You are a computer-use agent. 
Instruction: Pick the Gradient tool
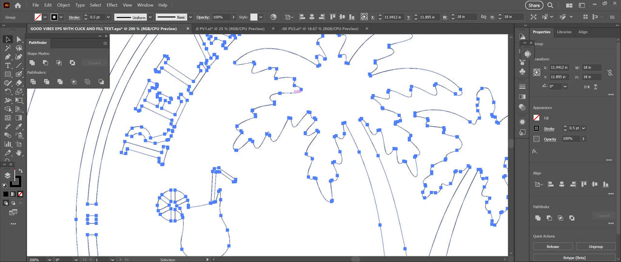(x=19, y=118)
